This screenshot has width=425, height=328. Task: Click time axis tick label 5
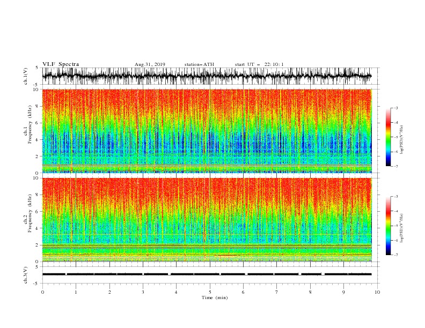210,292
